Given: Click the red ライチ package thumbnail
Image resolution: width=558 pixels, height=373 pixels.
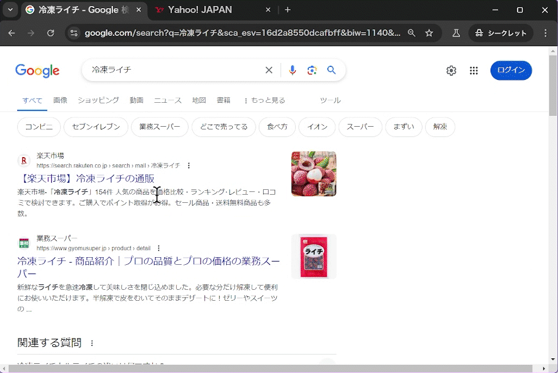Looking at the screenshot, I should 313,257.
